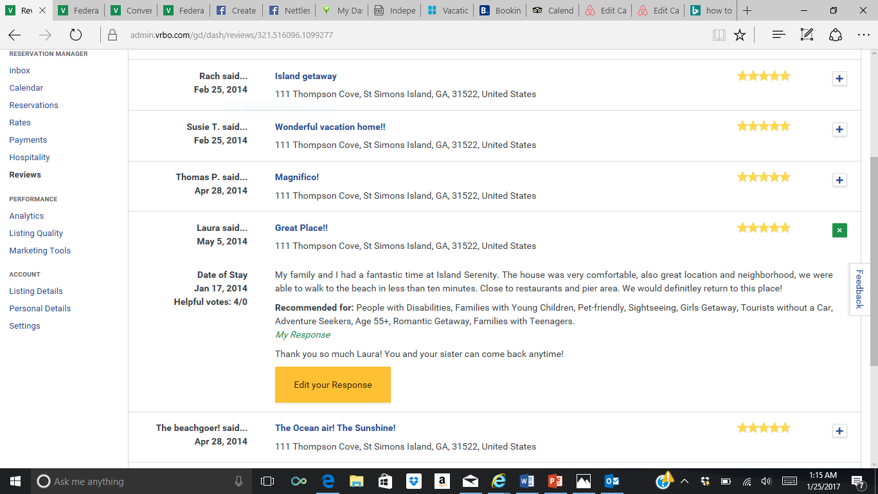Image resolution: width=878 pixels, height=494 pixels.
Task: Open the Edge Hub icon
Action: pos(778,35)
